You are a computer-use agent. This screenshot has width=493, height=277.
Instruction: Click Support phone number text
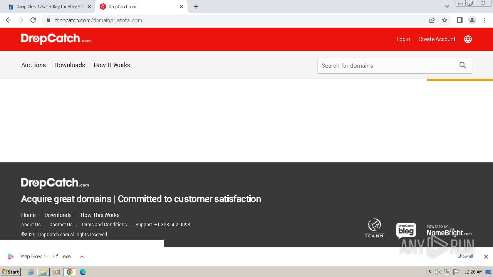pyautogui.click(x=163, y=225)
